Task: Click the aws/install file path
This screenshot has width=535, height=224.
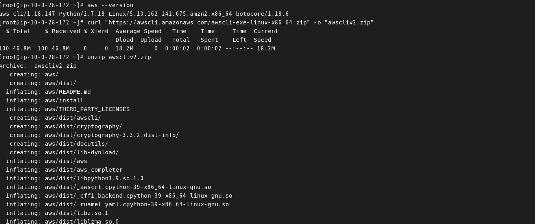Action: click(64, 100)
